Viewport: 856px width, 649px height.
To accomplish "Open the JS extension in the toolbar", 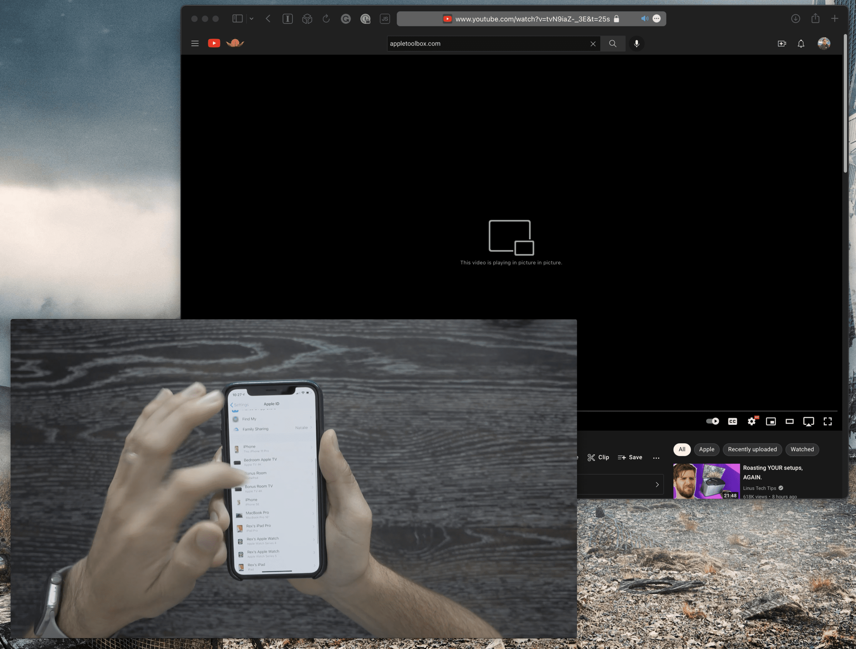I will pos(385,19).
